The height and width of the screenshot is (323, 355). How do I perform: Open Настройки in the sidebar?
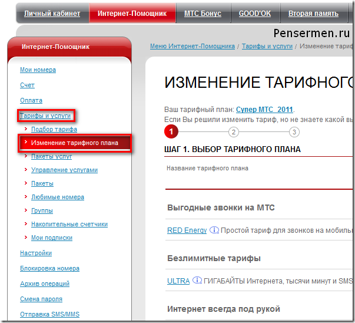(x=36, y=253)
